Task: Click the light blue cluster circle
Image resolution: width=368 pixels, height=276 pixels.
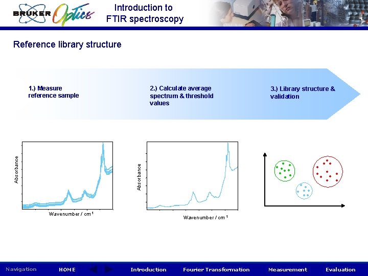Action: click(304, 191)
